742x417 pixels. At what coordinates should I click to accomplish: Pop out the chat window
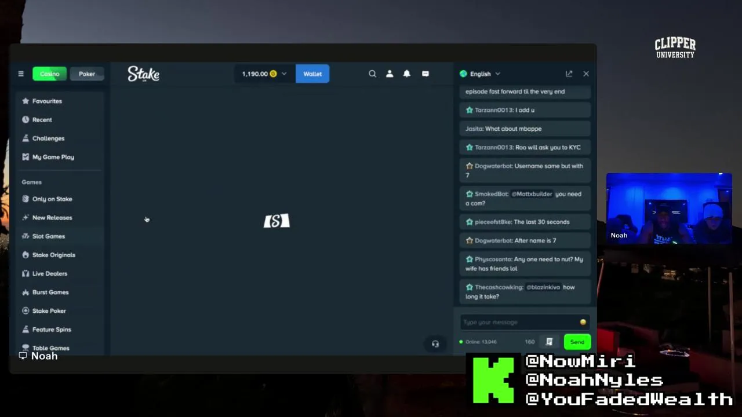(569, 74)
